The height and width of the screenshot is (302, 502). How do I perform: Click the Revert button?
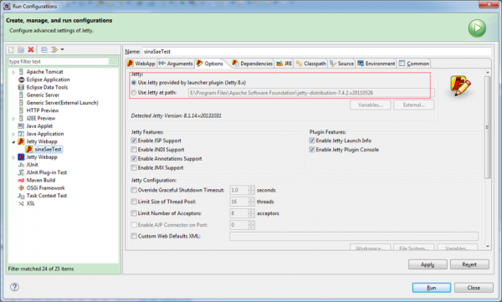[469, 264]
